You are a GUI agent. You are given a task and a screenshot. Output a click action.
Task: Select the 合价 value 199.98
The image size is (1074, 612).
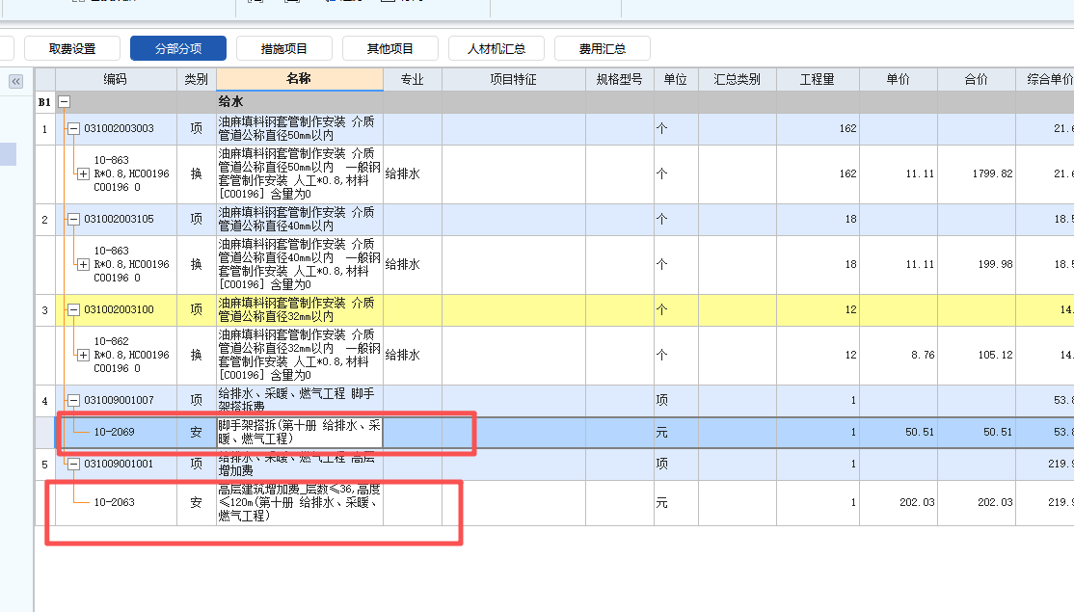[977, 264]
